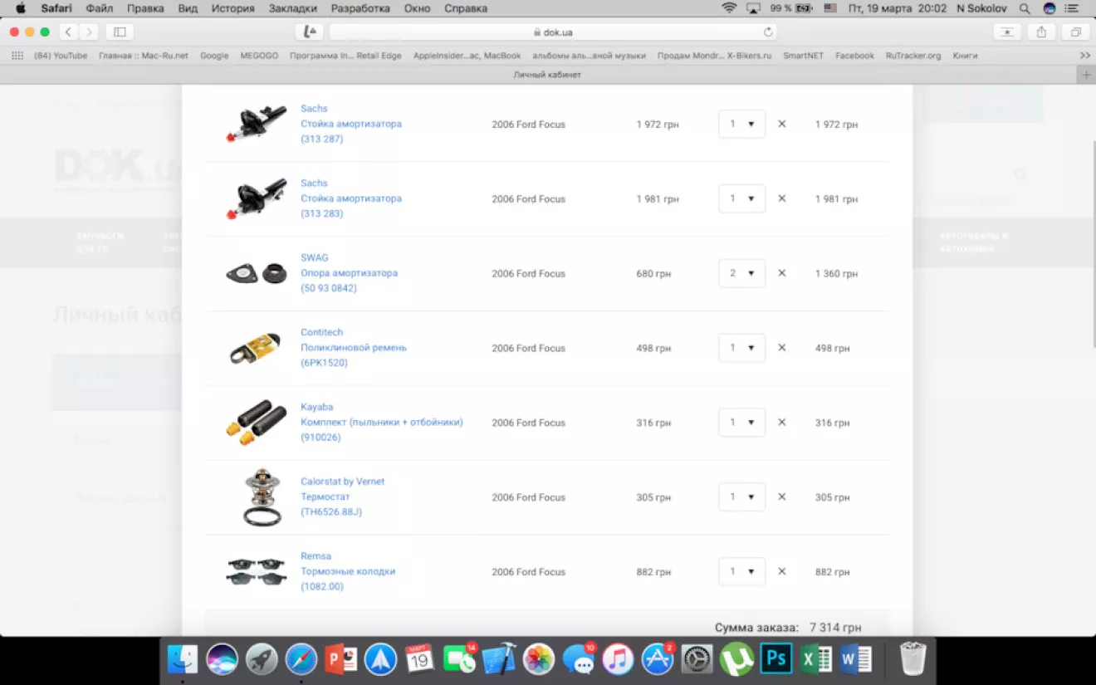Select the Личный кабинет tab
This screenshot has height=685, width=1096.
[547, 75]
